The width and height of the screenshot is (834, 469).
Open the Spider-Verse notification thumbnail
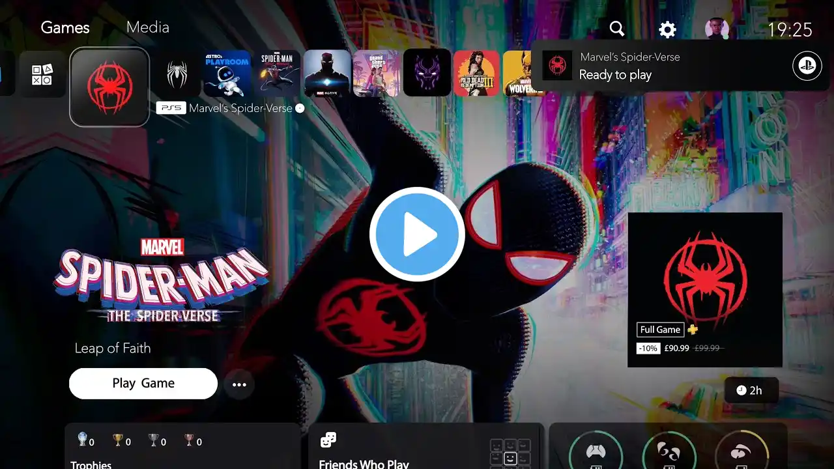557,66
